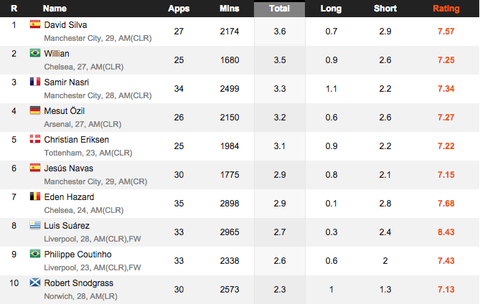Open Jesús Navas player page
The height and width of the screenshot is (304, 480).
pyautogui.click(x=69, y=168)
